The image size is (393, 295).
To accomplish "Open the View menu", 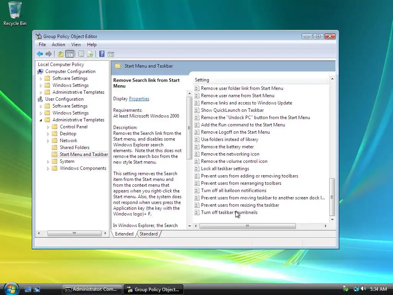I will point(76,45).
